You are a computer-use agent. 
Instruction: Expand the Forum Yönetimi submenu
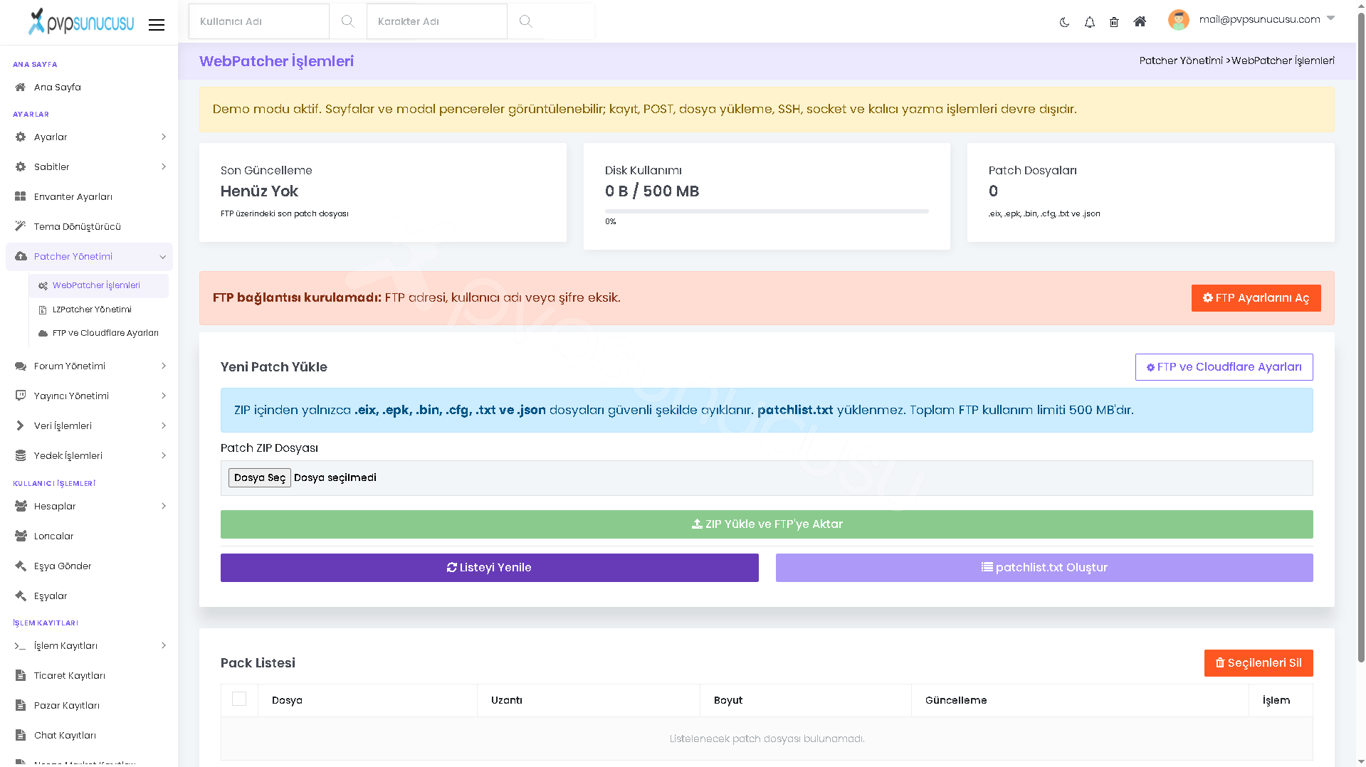tap(89, 366)
